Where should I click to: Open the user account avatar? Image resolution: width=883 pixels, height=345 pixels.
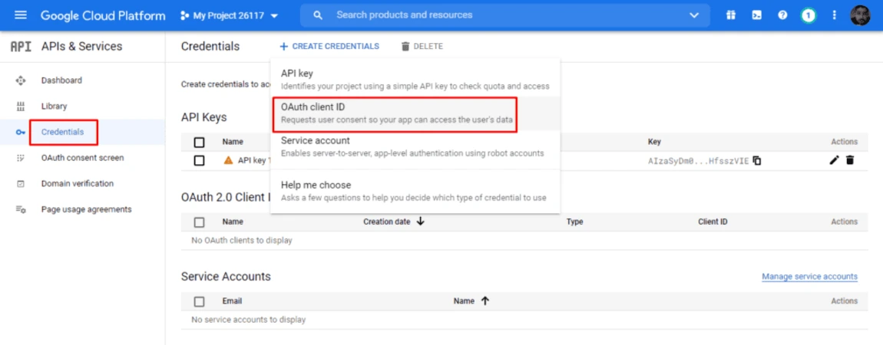[861, 15]
